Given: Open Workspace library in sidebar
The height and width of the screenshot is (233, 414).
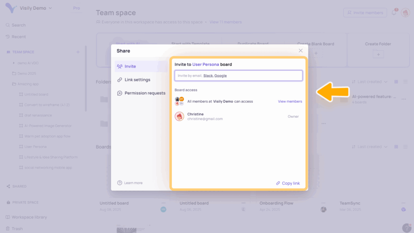Looking at the screenshot, I should 29,217.
